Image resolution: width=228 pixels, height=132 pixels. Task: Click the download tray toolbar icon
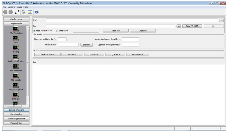pos(30,12)
